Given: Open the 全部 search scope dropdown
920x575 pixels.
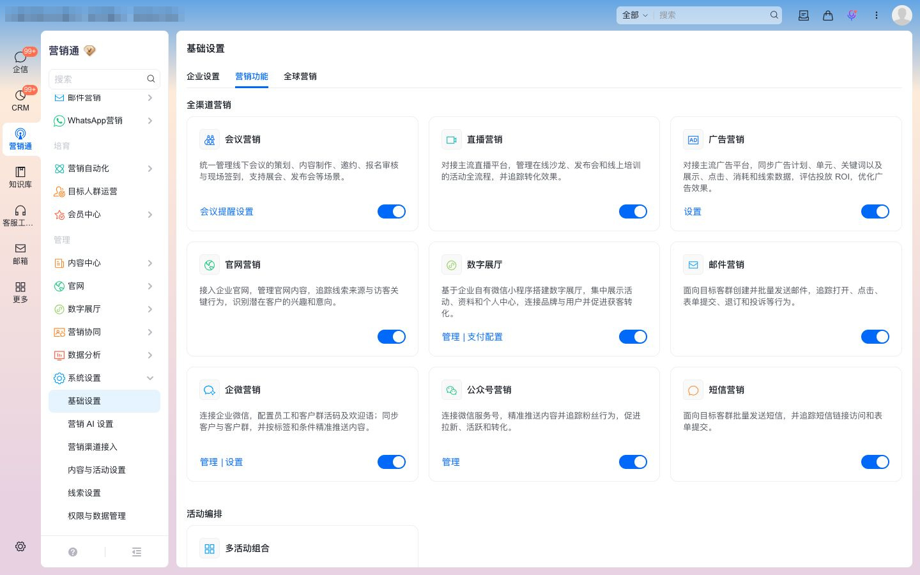Looking at the screenshot, I should coord(634,15).
